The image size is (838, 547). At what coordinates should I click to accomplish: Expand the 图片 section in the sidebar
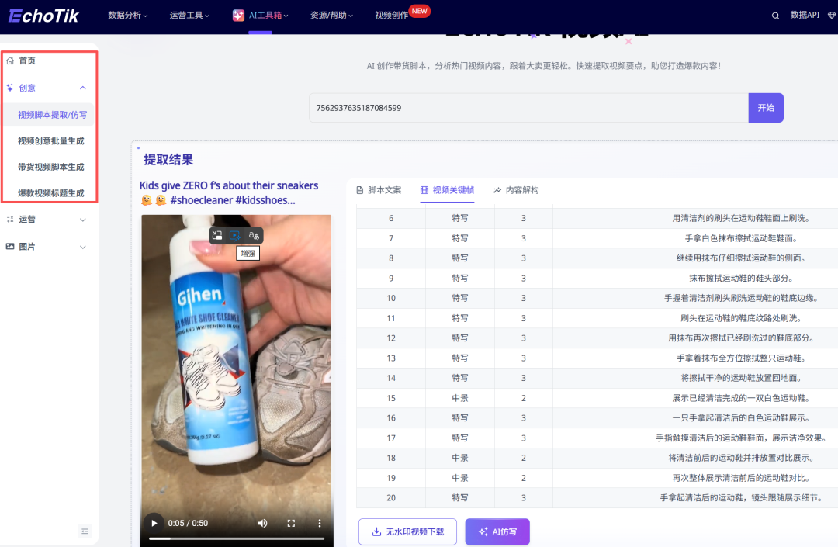pyautogui.click(x=82, y=246)
